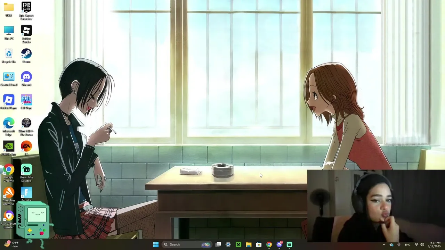This screenshot has width=445, height=250.
Task: Open the volume speaker tray icon
Action: [422, 244]
